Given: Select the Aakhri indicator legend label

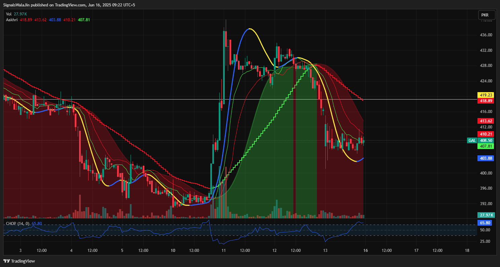Looking at the screenshot, I should [12, 20].
